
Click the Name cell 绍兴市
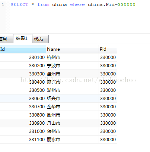[x=72, y=99]
